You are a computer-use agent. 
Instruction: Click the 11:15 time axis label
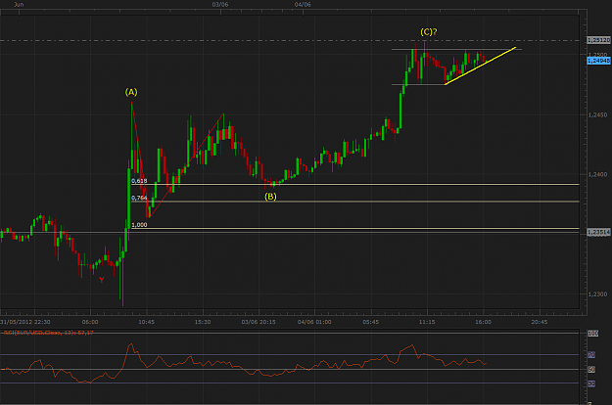click(x=427, y=322)
